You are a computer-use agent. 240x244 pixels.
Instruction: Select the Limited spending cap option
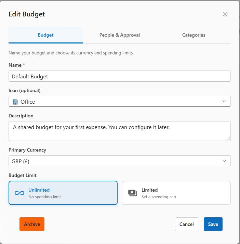176,193
